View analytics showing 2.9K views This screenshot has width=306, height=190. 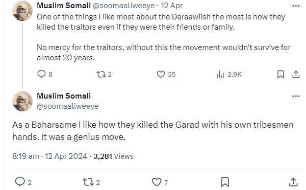(229, 74)
